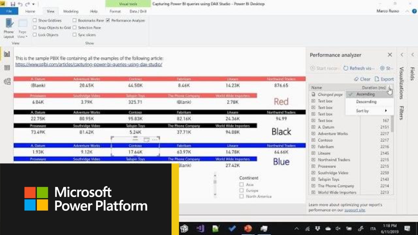Expand the Adventure Works row in analyzer
Screen dimensions: 418x235
pos(313,133)
